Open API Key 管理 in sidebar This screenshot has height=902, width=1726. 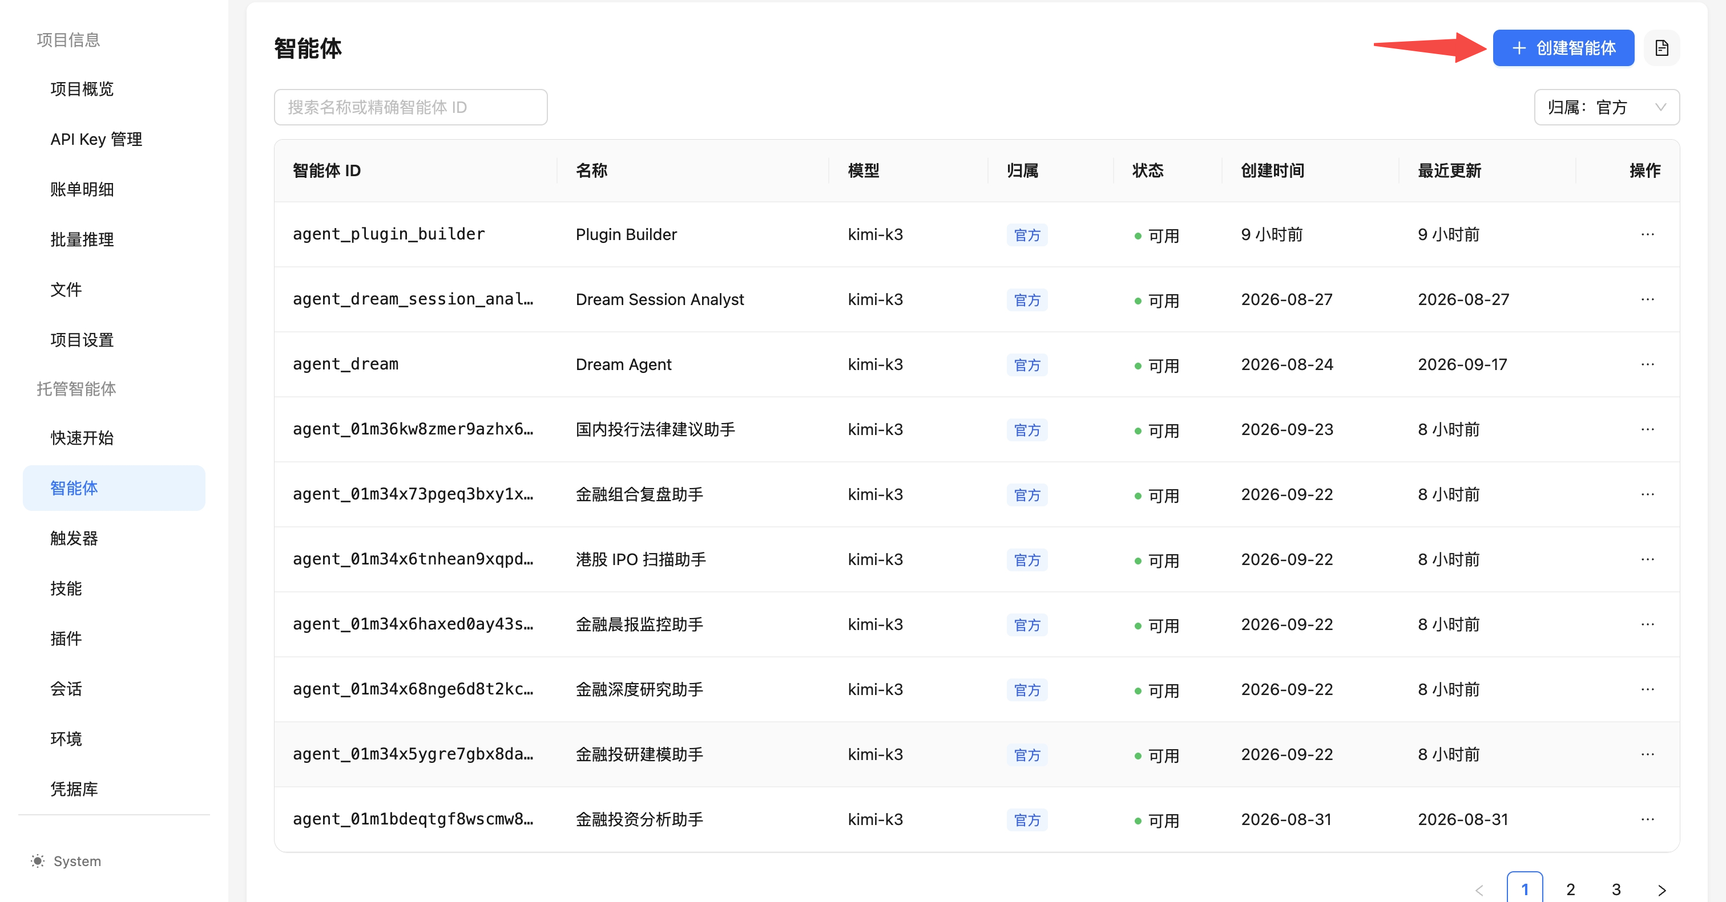click(x=96, y=140)
